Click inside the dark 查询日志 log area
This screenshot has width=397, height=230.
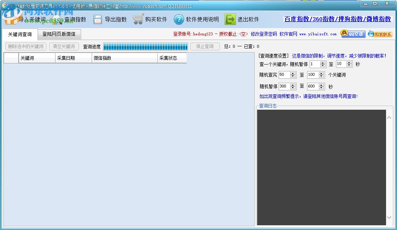point(321,167)
